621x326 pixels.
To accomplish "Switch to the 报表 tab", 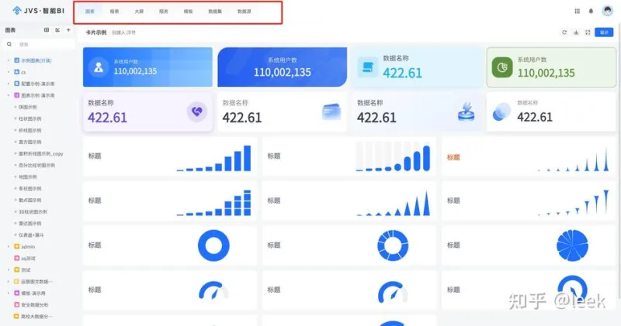I will pos(114,12).
